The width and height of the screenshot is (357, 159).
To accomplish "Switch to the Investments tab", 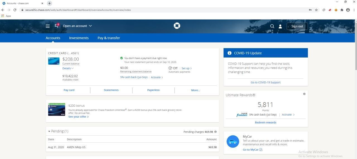I will tap(79, 38).
